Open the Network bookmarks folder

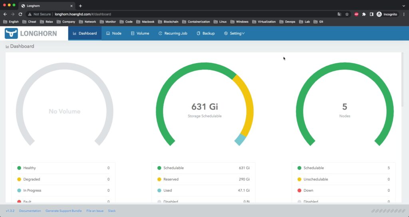click(87, 22)
